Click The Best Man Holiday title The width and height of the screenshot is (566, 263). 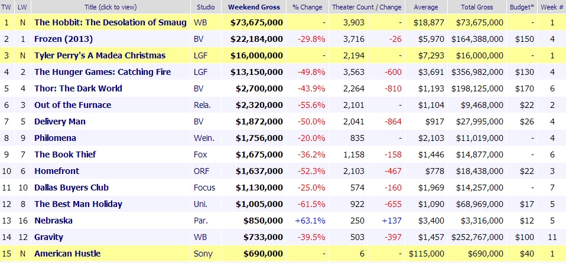click(x=78, y=204)
